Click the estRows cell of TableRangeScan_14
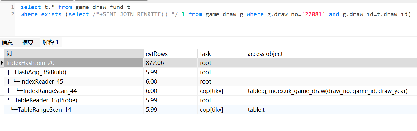Viewport: 417px width, 131px height. (x=170, y=109)
